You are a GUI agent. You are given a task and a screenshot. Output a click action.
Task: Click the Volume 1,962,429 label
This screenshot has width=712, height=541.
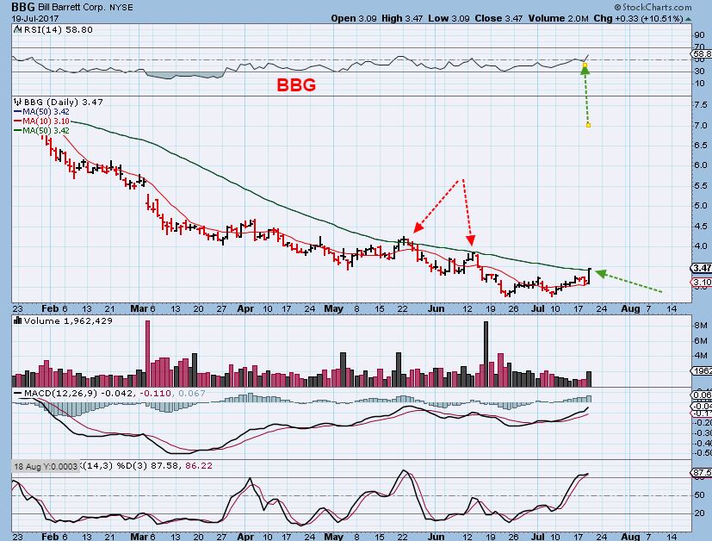coord(68,320)
